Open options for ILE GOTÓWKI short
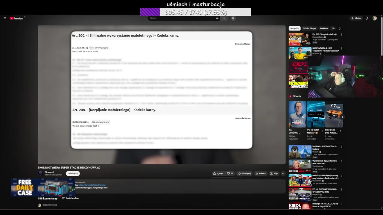 tap(305, 131)
